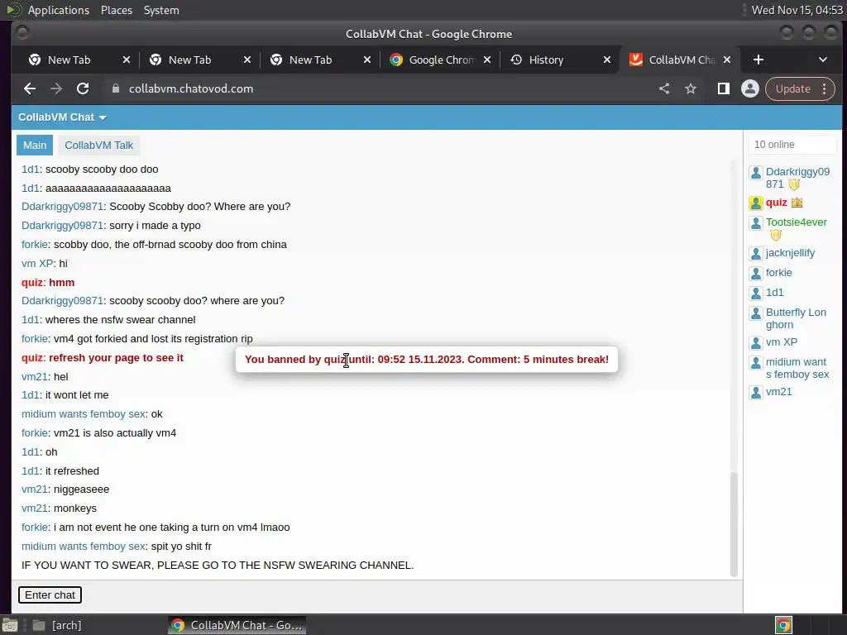Click the Chrome icon in system tray
This screenshot has width=847, height=635.
(x=784, y=625)
